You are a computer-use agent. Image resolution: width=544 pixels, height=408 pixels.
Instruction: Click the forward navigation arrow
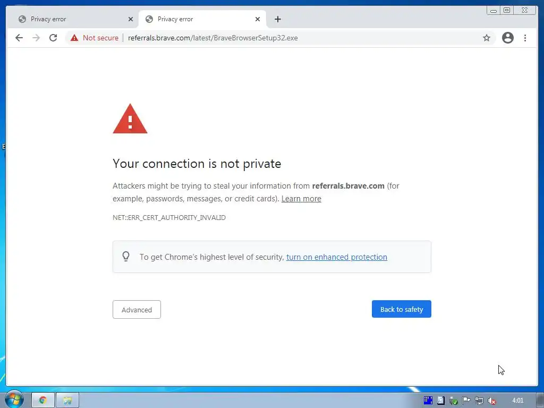[36, 38]
